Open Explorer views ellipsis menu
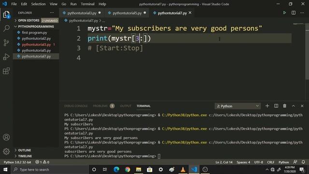The image size is (309, 174). coord(52,13)
